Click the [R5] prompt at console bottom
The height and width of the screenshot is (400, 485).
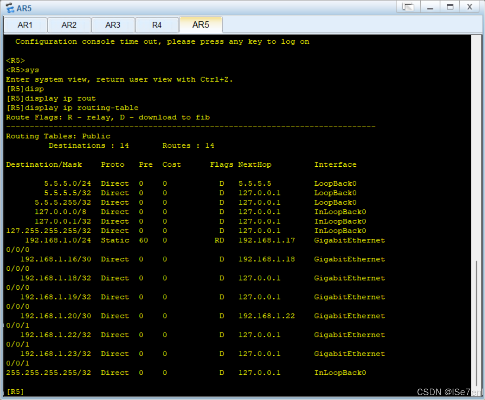15,392
